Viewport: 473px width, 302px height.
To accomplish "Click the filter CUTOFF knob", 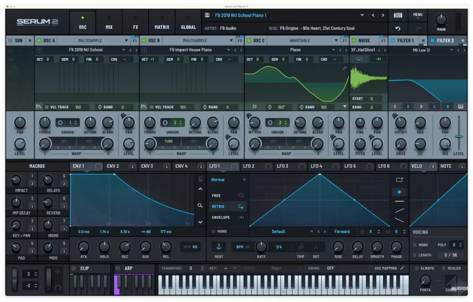I will tap(400, 122).
